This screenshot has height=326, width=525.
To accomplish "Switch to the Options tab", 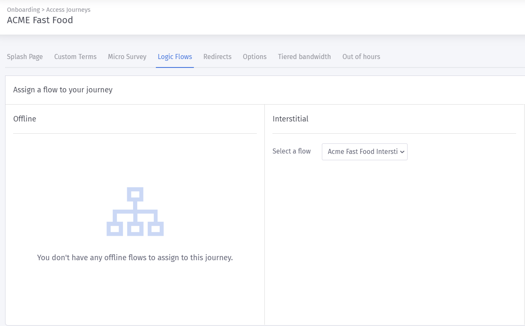I will tap(255, 57).
